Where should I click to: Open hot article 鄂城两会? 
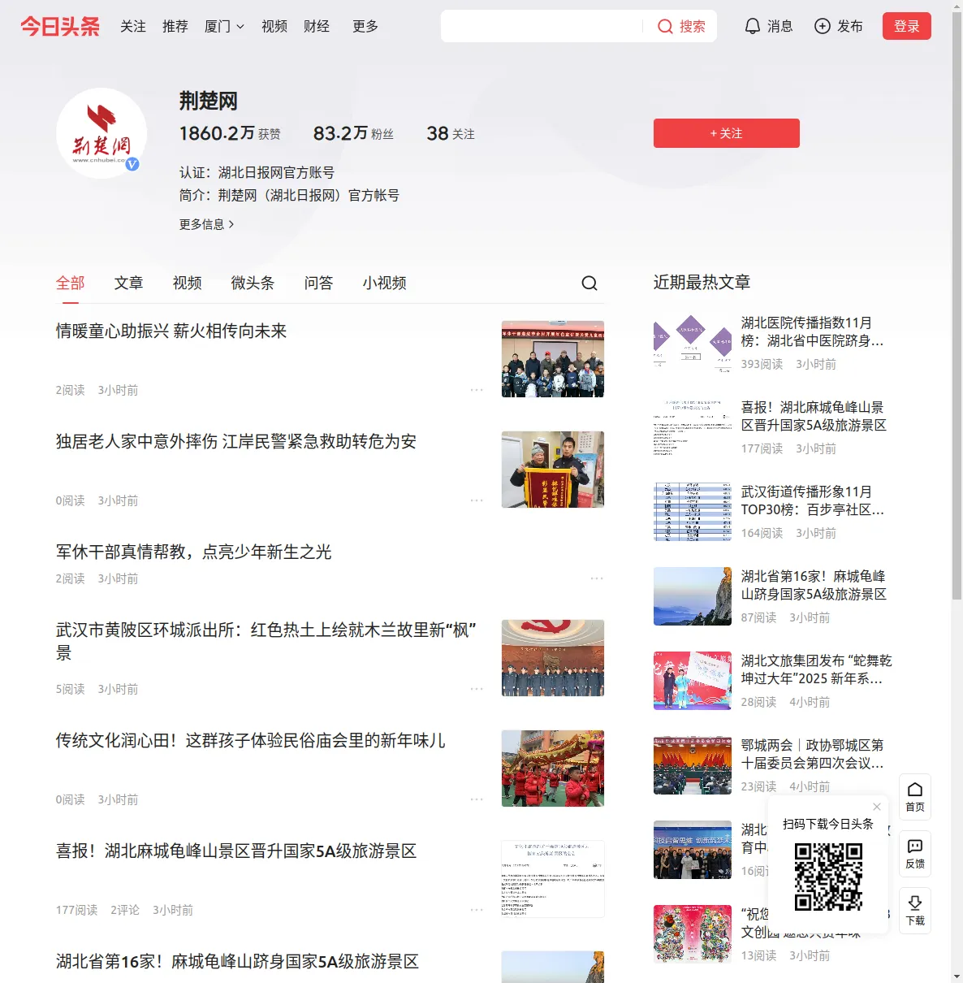(813, 754)
